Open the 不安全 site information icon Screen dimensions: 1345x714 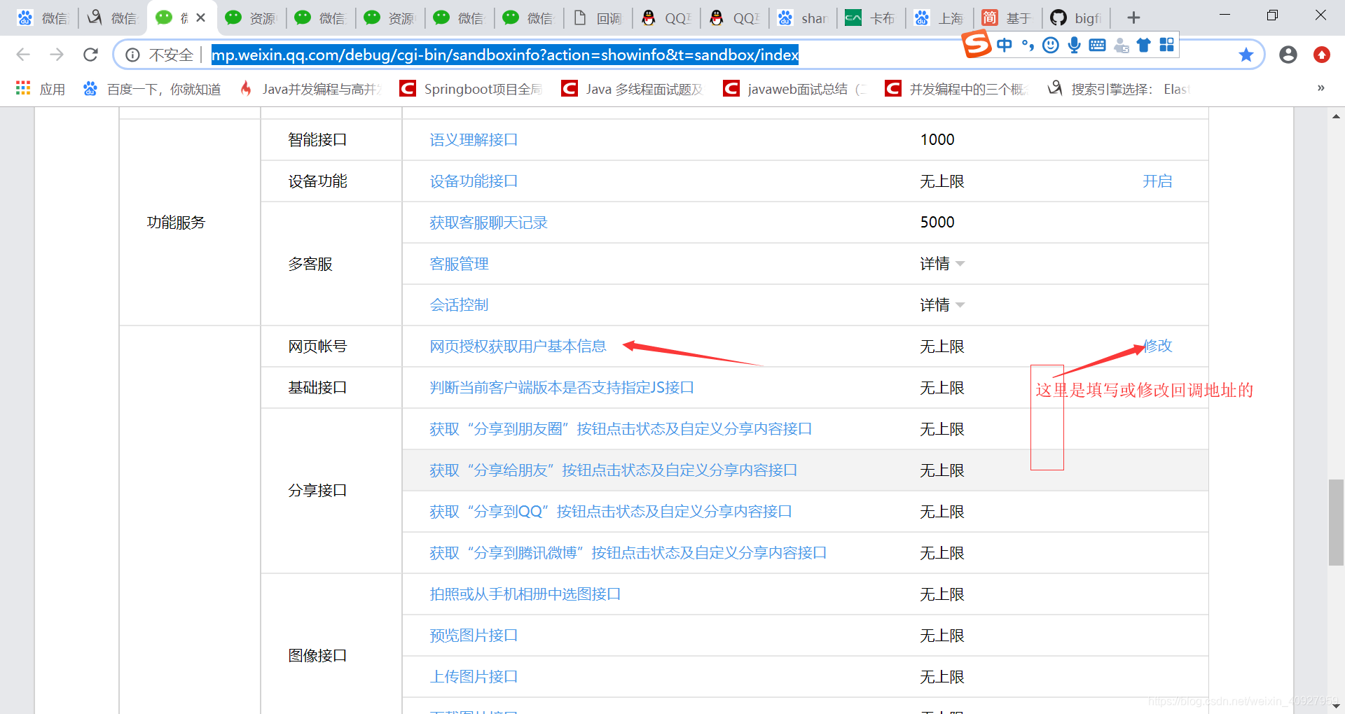pyautogui.click(x=132, y=55)
